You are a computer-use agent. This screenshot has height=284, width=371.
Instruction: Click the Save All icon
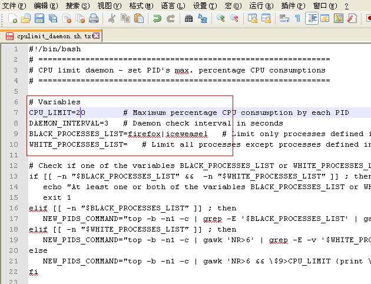(53, 18)
